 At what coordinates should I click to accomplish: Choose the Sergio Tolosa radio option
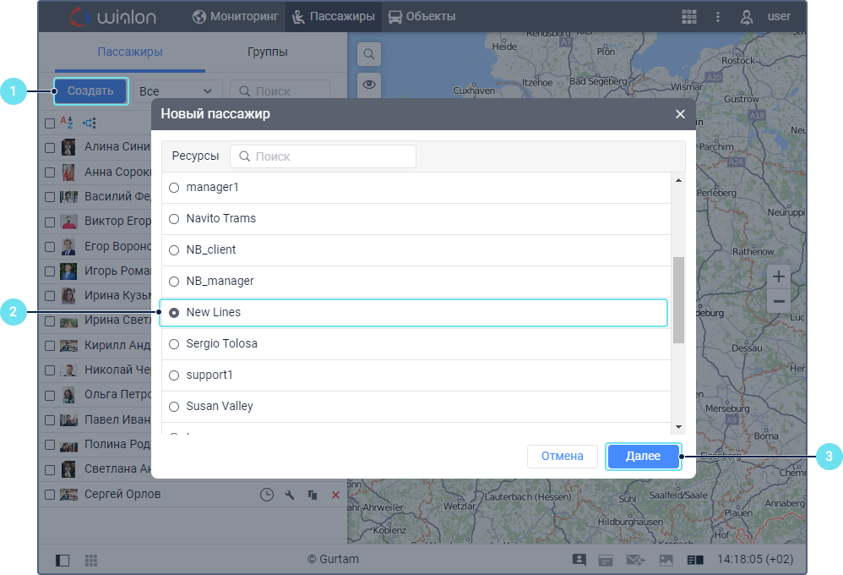[174, 344]
